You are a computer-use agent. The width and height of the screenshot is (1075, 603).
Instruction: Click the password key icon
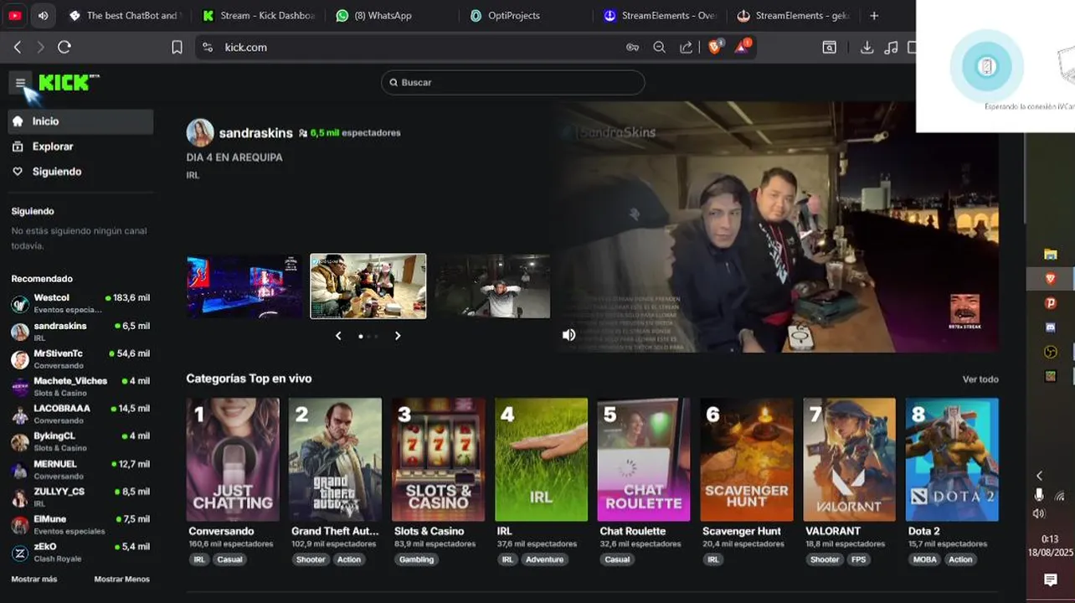(x=632, y=48)
